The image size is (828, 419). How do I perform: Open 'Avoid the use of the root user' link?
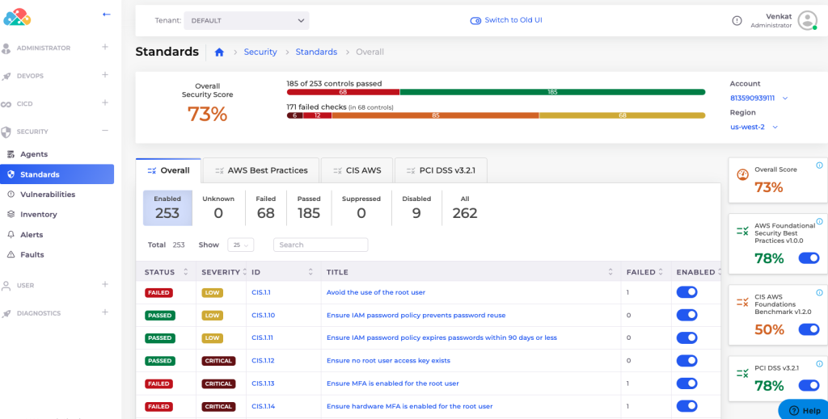tap(375, 292)
